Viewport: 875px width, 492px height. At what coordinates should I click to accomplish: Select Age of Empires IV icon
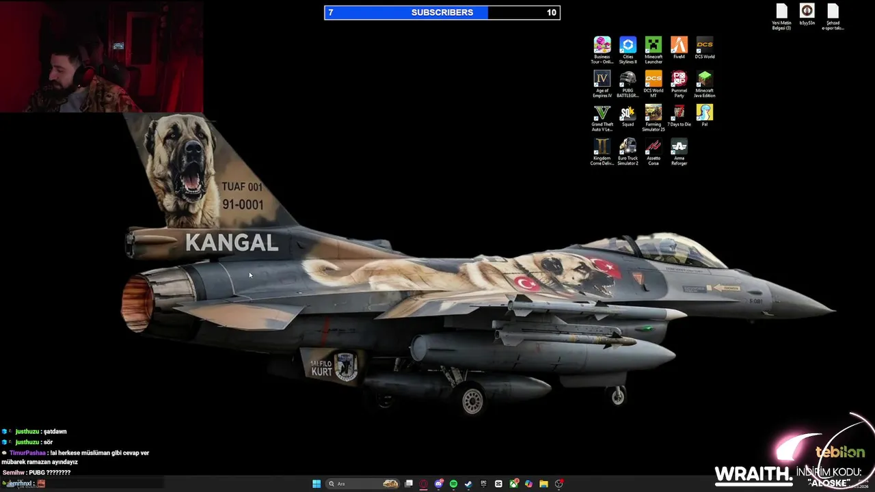point(602,84)
